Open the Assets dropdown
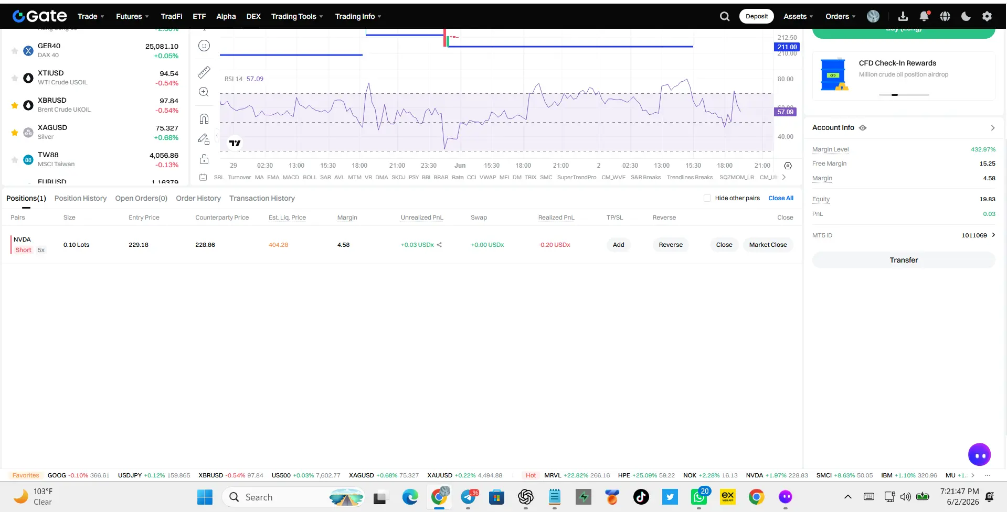The width and height of the screenshot is (1007, 512). 798,16
